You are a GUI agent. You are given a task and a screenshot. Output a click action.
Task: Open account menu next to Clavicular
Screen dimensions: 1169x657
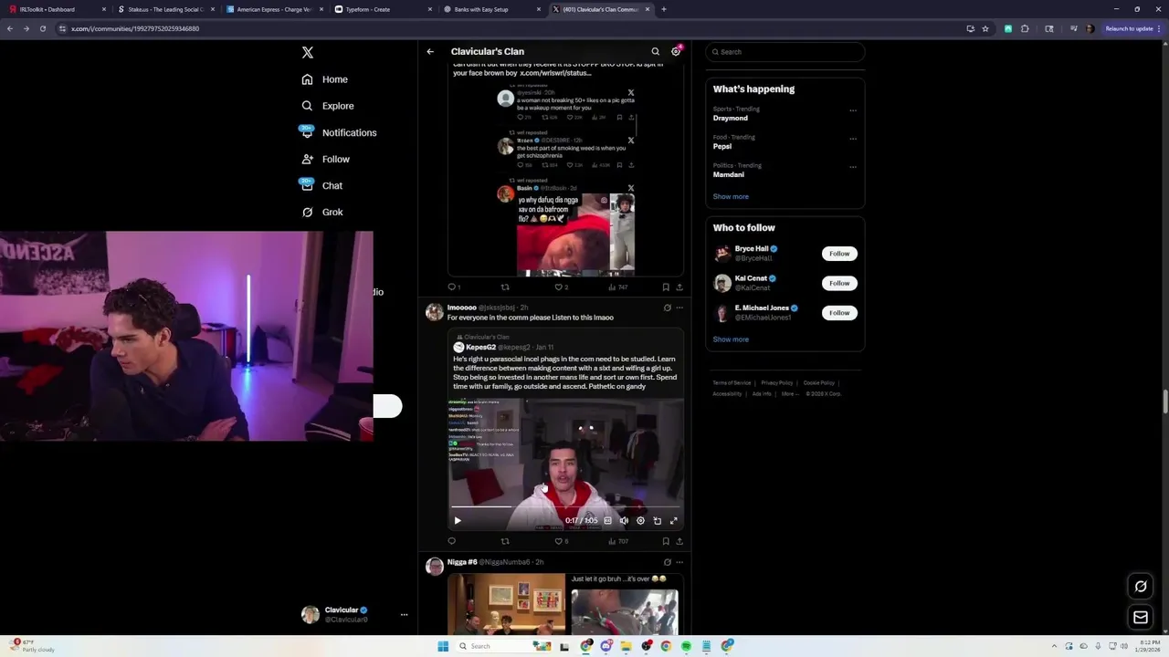[x=404, y=615]
